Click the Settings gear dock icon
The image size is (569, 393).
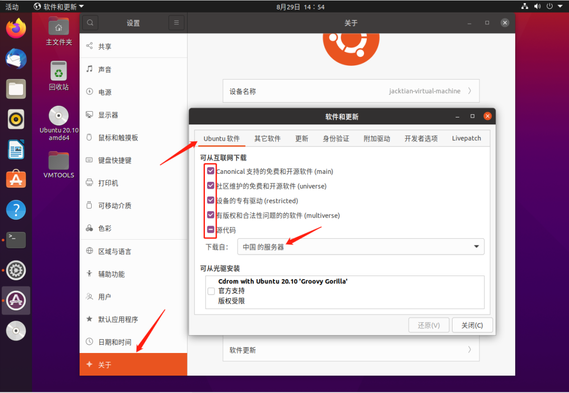(x=16, y=270)
